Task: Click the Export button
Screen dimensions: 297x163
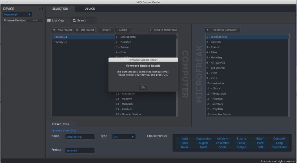Action: pyautogui.click(x=123, y=30)
